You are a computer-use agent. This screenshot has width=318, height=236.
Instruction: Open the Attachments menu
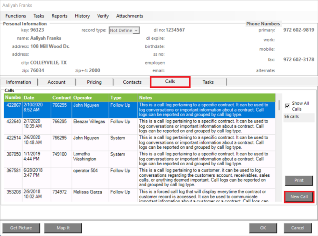129,16
